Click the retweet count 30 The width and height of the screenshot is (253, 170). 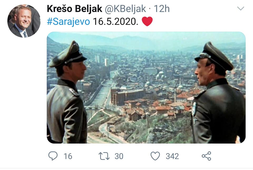[x=119, y=156]
